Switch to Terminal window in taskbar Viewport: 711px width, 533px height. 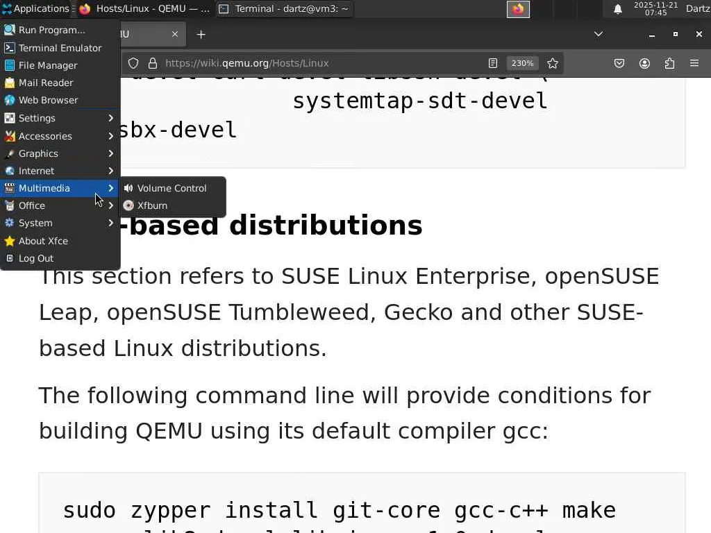coord(284,9)
